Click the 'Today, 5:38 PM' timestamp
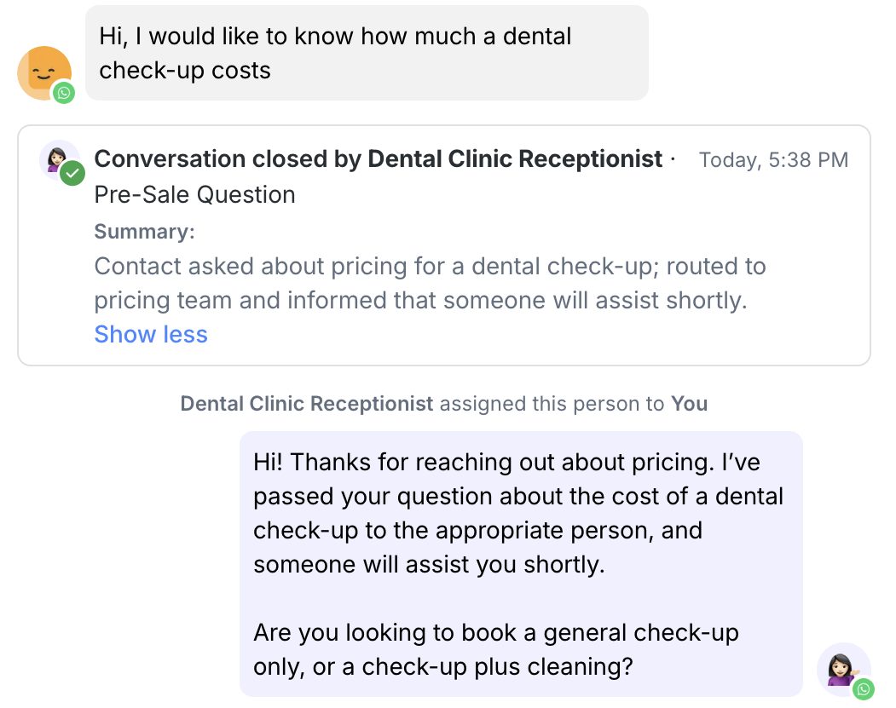 pyautogui.click(x=773, y=160)
